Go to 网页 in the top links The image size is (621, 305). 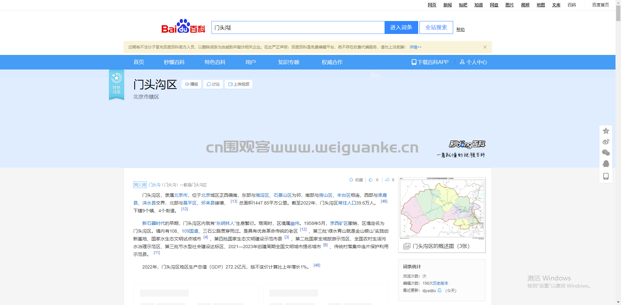432,5
